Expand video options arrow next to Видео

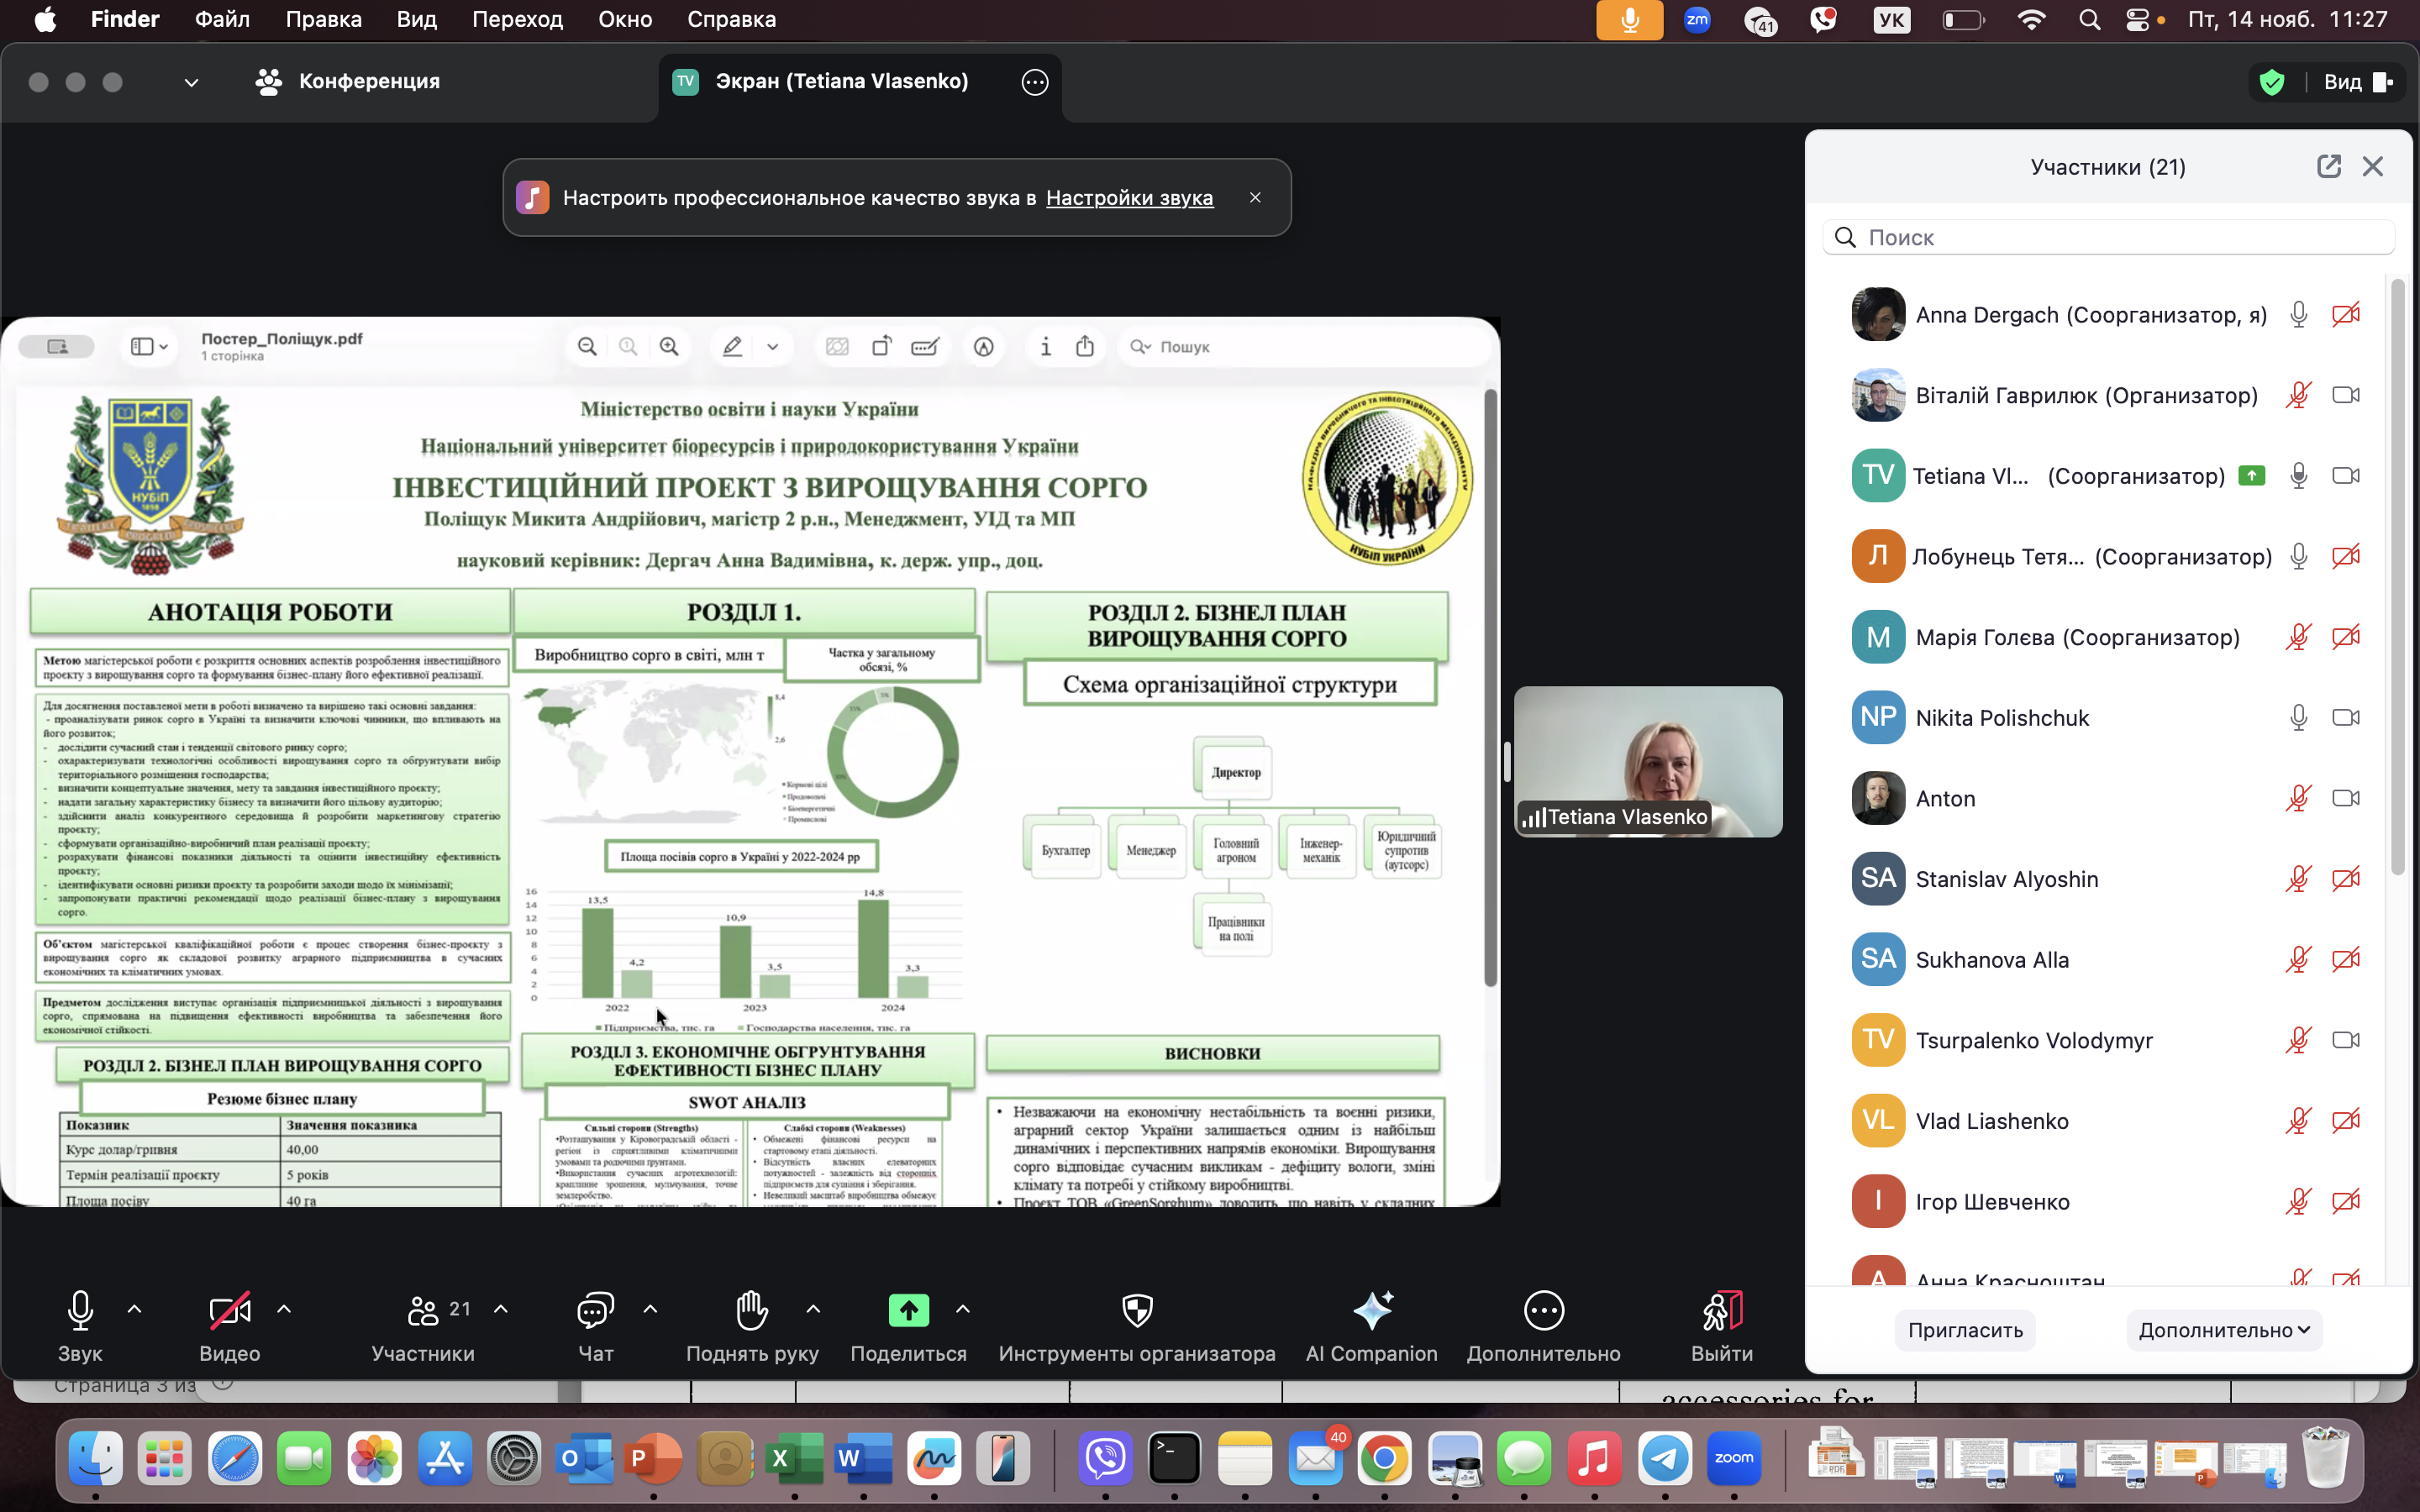click(x=284, y=1309)
